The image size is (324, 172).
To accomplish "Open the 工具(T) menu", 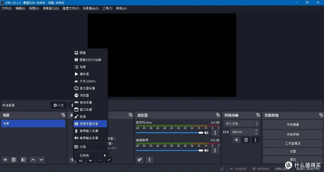I will click(107, 8).
